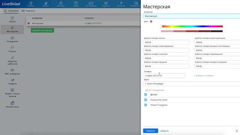Image resolution: width=240 pixels, height=135 pixels.
Task: Open Сотрудники section in sidebar
Action: 12,39
